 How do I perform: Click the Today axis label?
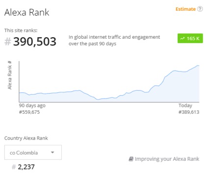pyautogui.click(x=185, y=105)
